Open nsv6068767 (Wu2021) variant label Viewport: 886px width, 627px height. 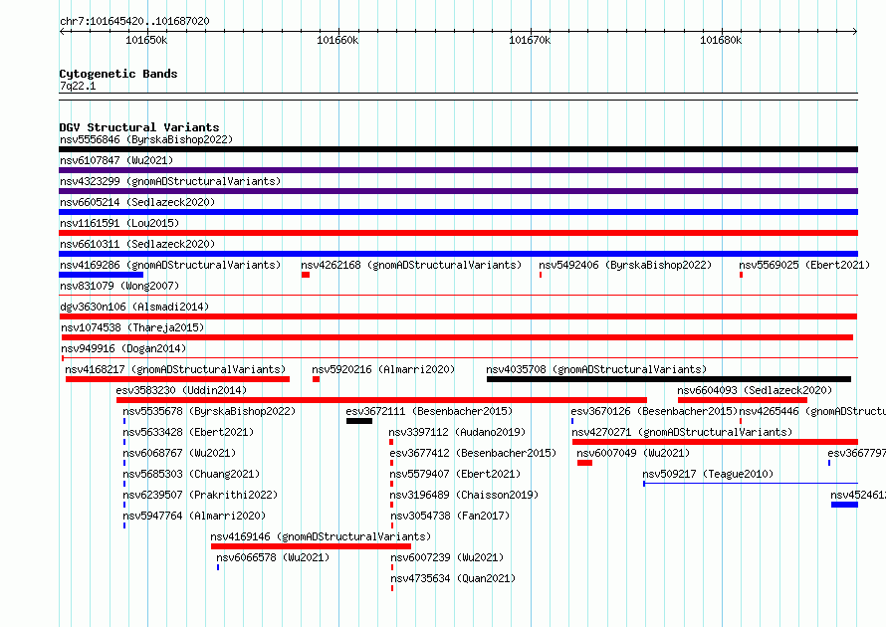(x=179, y=453)
